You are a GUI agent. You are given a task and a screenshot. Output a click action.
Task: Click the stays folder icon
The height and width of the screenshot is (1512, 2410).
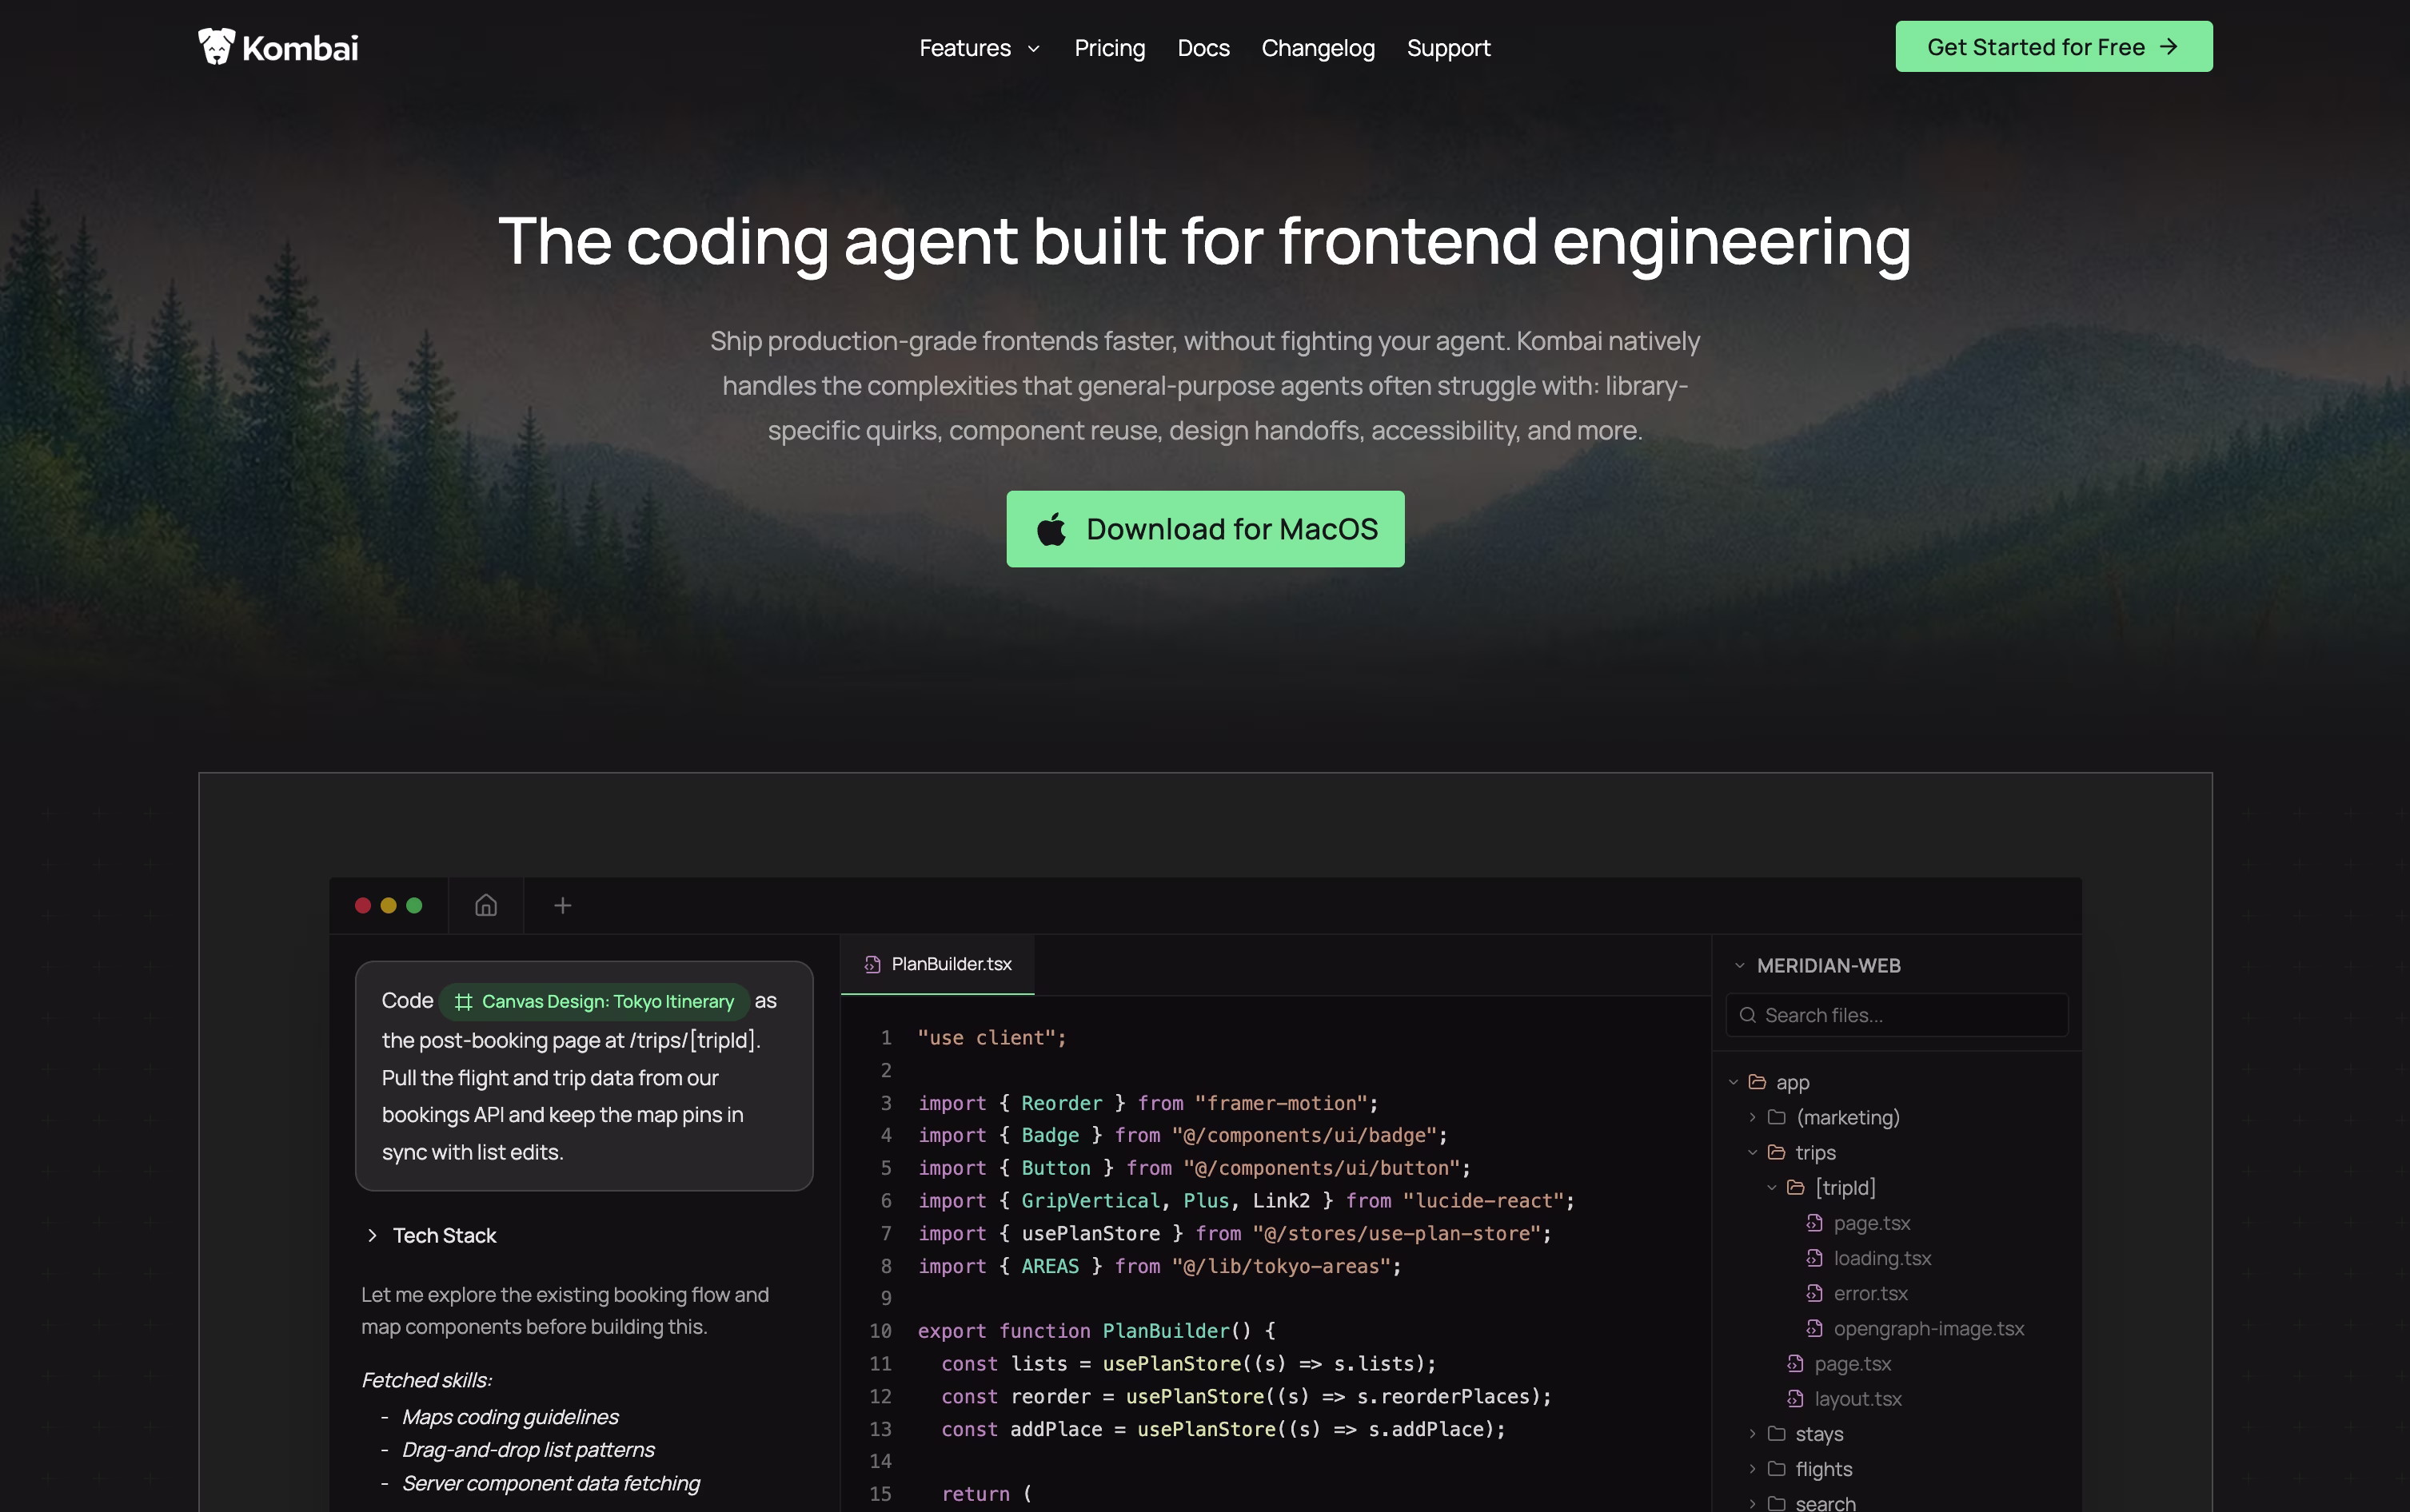coord(1777,1433)
